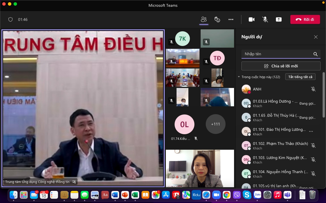Open the reactions raise hand icon
Screen dimensions: 326x203
pyautogui.click(x=217, y=19)
